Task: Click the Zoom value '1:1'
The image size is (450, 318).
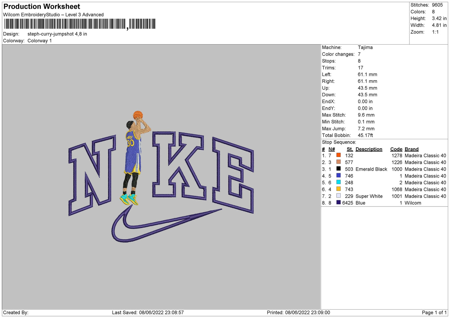Action: 435,32
